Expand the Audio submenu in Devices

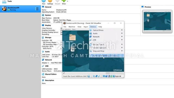click(107, 33)
